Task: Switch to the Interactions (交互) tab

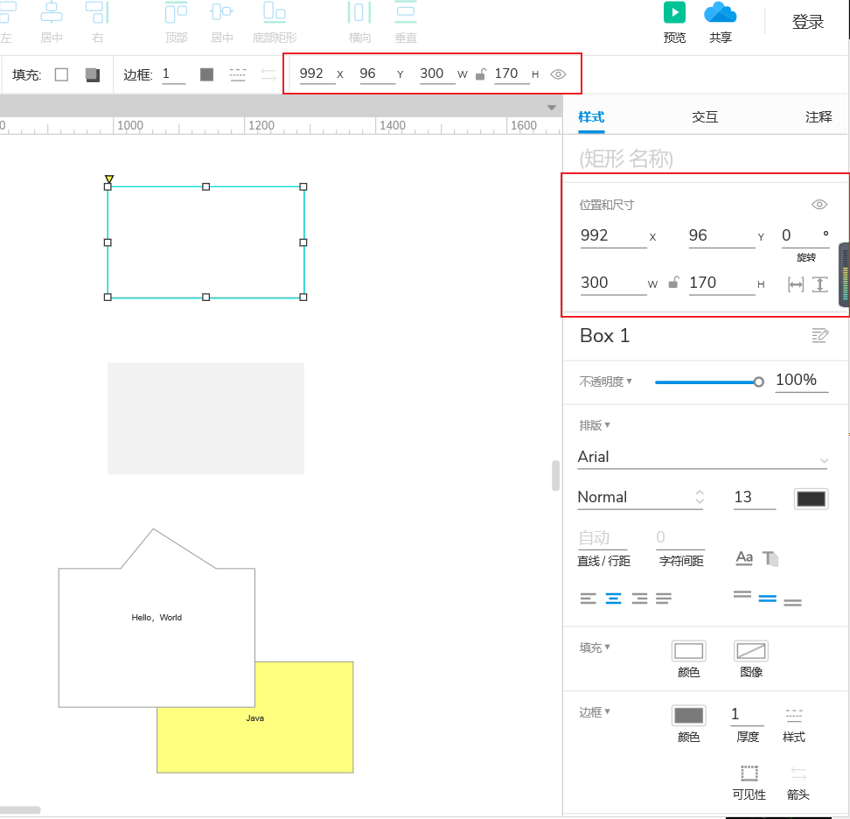Action: (705, 117)
